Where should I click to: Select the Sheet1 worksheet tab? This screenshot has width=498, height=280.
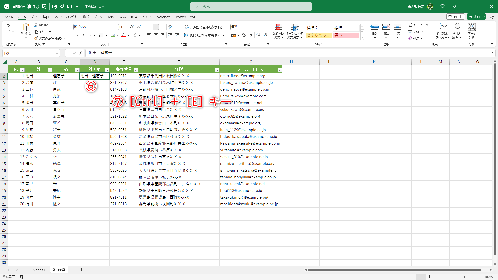39,270
